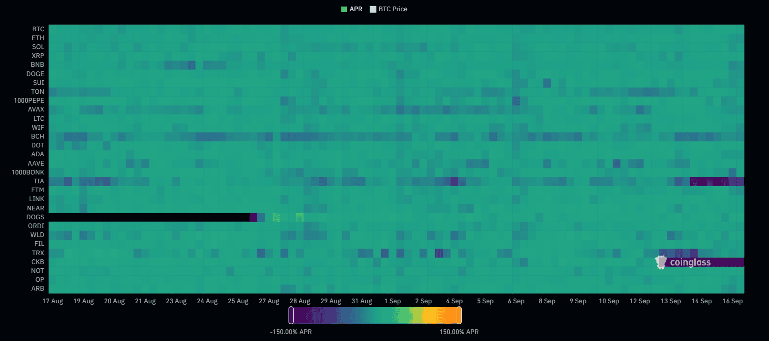
Task: Click the 6 Sep date label
Action: tap(516, 301)
